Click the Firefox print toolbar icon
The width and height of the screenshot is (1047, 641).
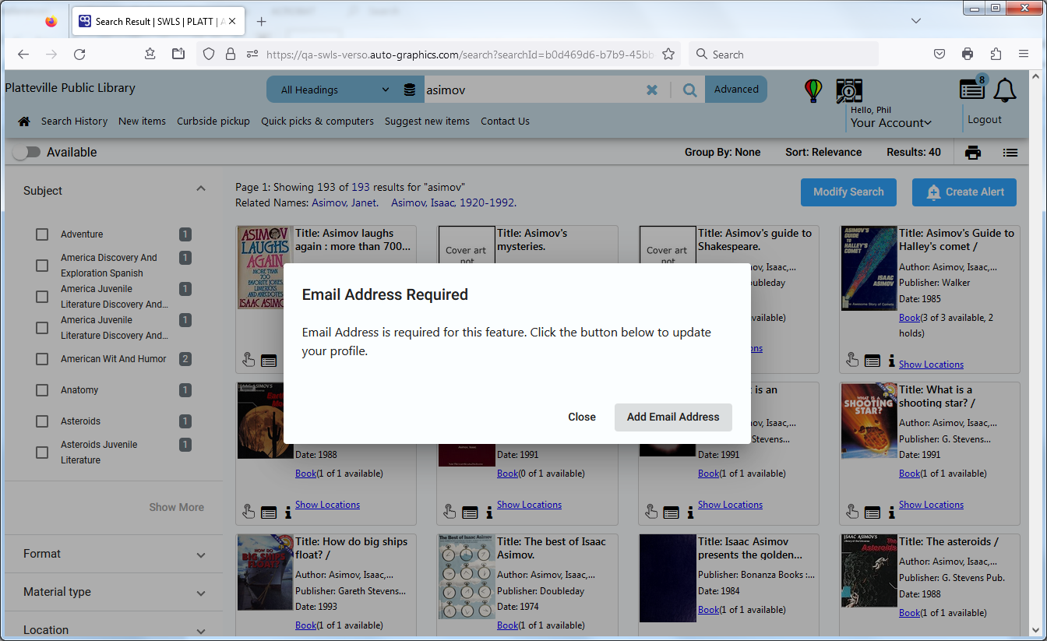point(968,55)
